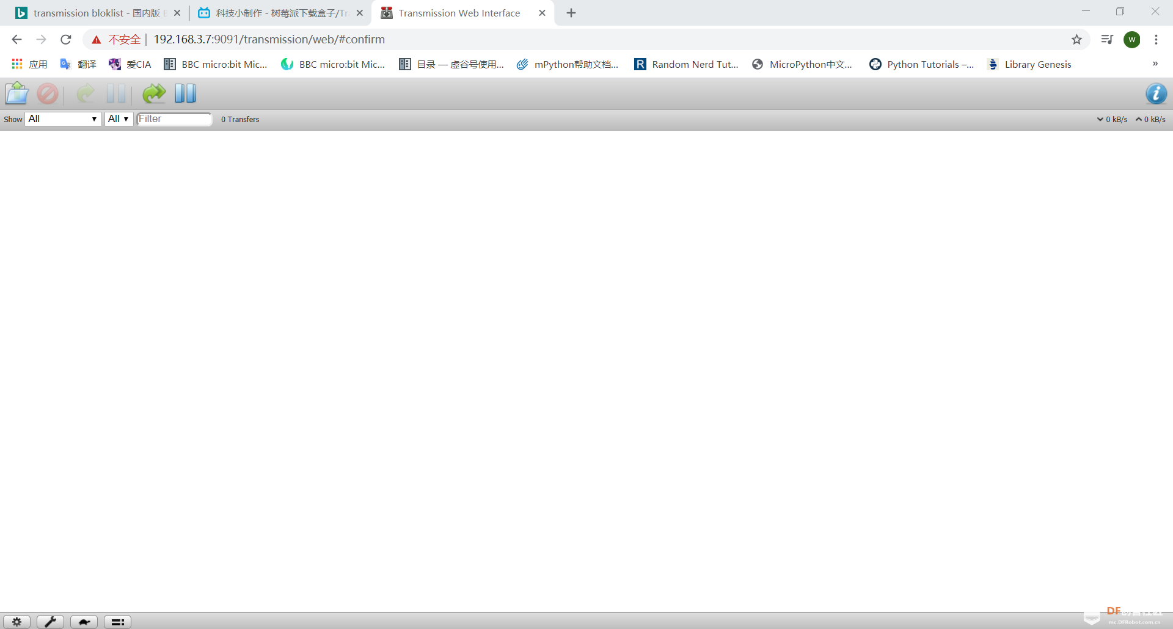Viewport: 1173px width, 629px height.
Task: Close the Transmission Web Interface tab
Action: point(542,13)
